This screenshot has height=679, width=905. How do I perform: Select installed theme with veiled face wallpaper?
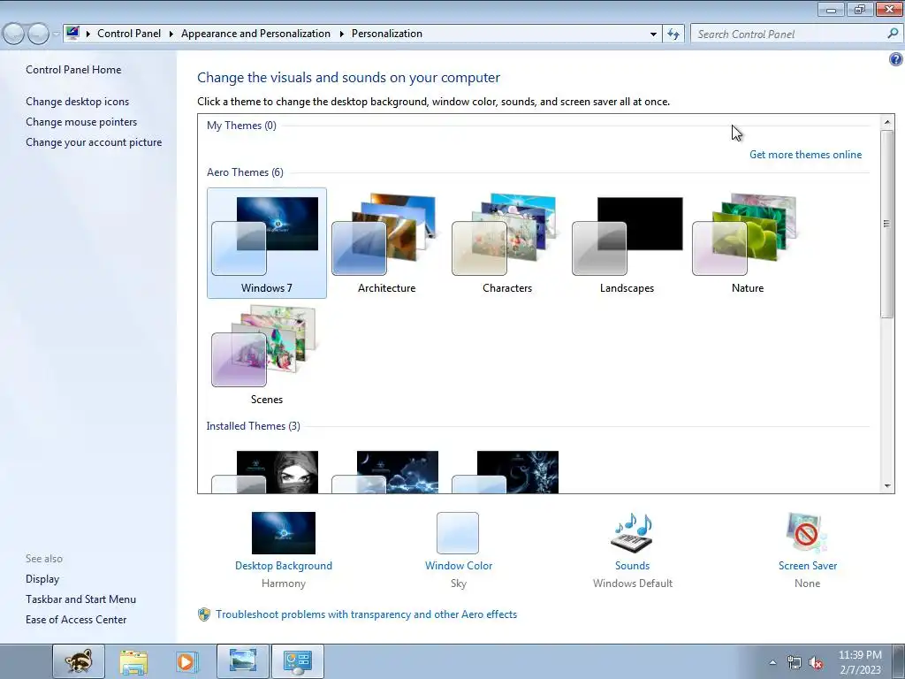266,472
